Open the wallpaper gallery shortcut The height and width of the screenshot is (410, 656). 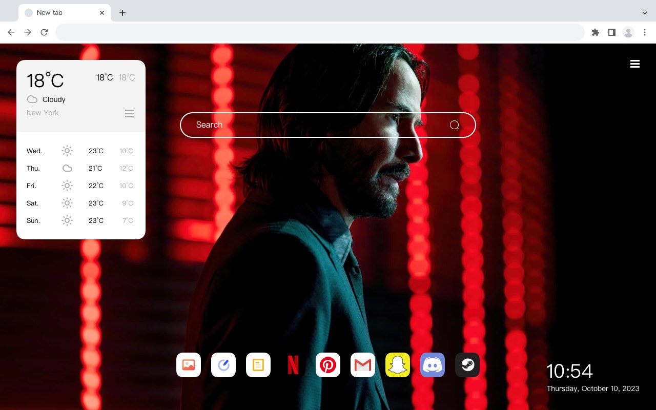coord(189,365)
